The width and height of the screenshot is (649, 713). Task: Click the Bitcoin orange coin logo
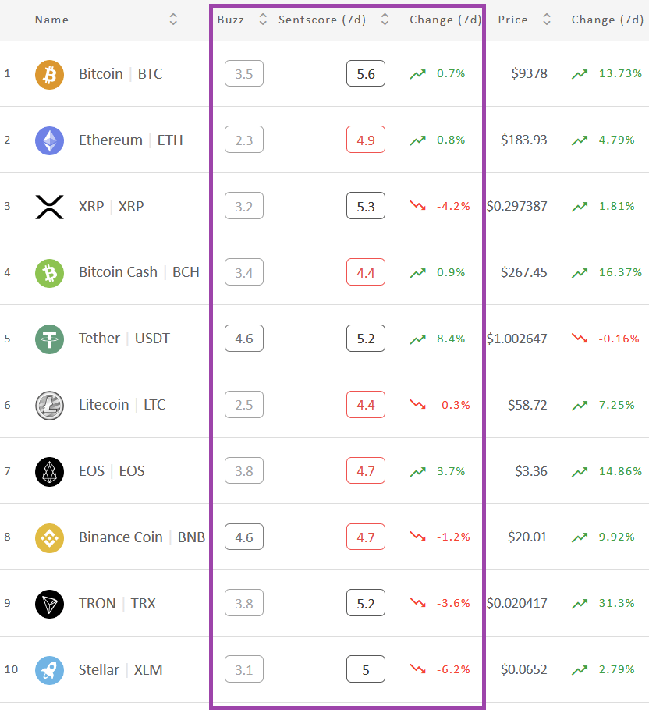point(50,75)
